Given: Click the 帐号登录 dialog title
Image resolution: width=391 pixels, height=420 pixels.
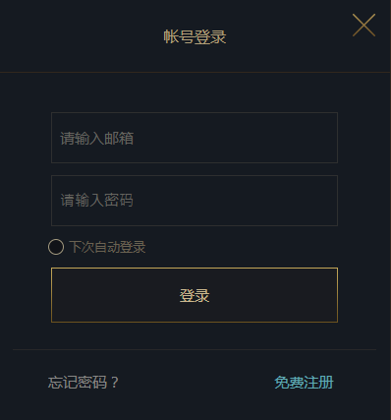Looking at the screenshot, I should [x=195, y=36].
